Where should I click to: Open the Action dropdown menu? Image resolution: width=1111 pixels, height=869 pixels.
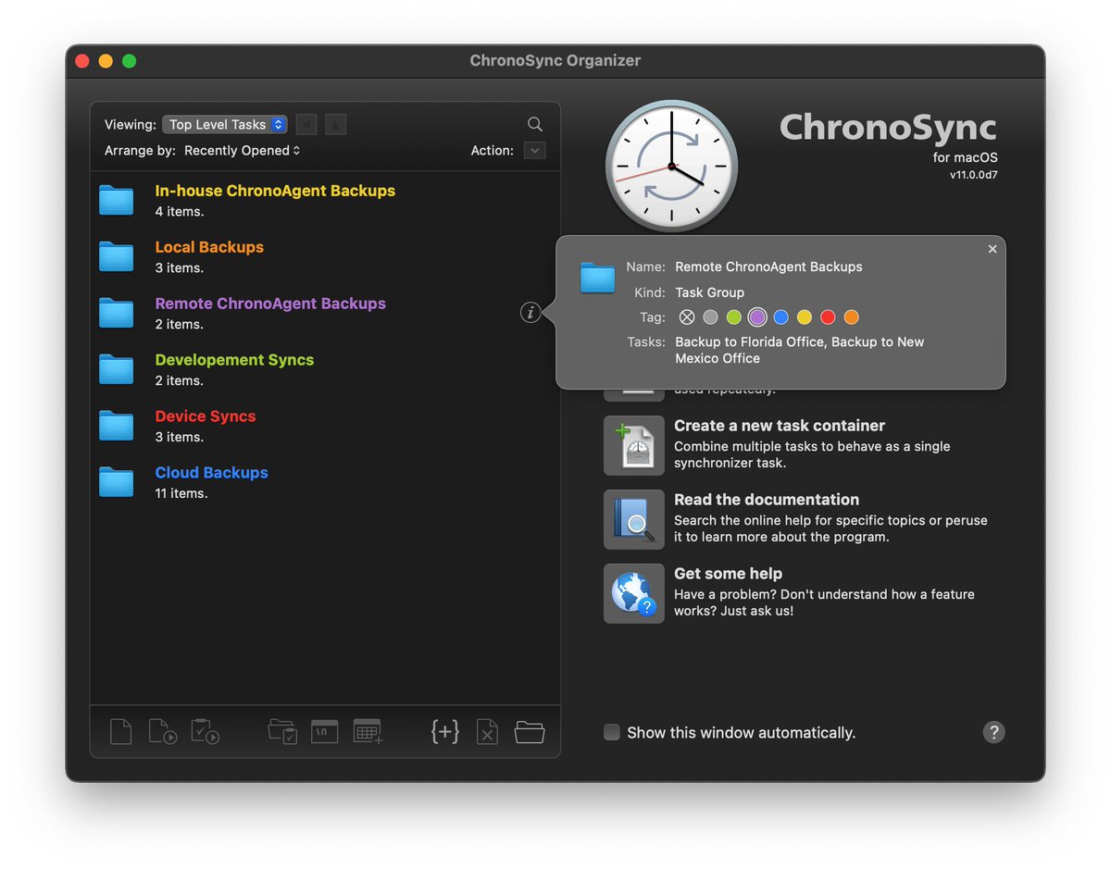534,150
